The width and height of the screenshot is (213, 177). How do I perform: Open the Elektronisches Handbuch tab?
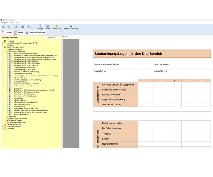click(x=35, y=33)
